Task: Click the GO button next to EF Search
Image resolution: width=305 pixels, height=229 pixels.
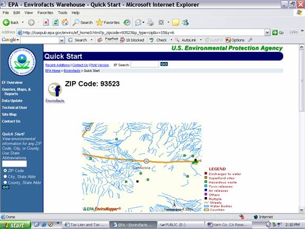Action: [x=164, y=64]
